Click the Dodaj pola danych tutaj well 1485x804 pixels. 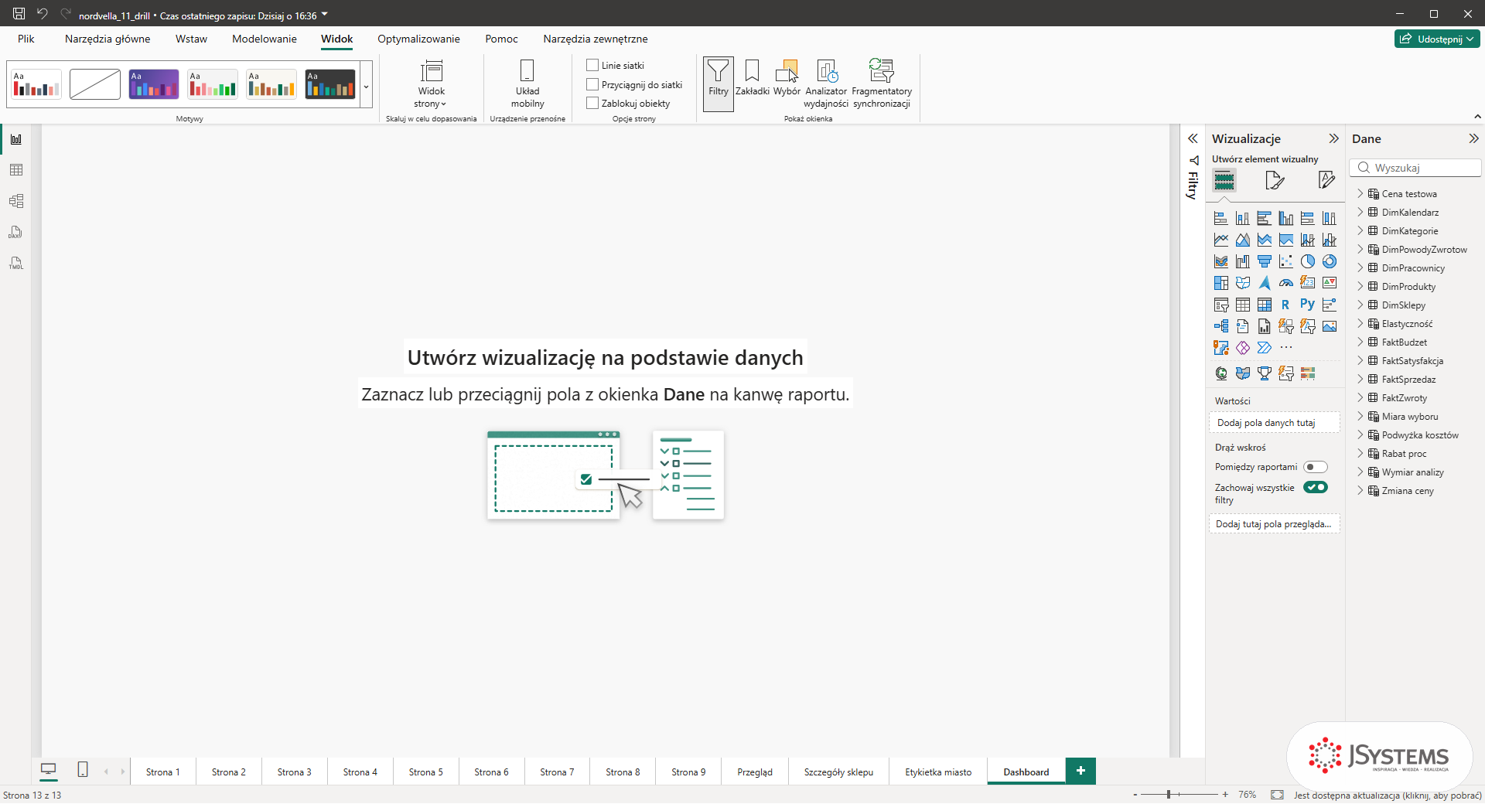[1274, 423]
